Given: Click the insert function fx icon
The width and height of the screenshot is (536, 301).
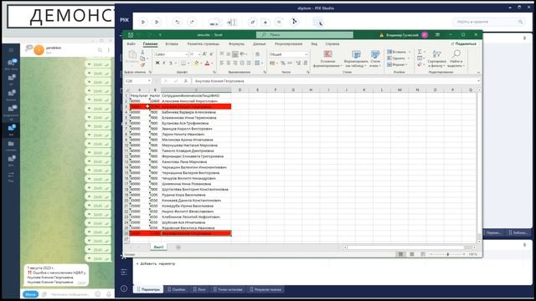Looking at the screenshot, I should [x=186, y=81].
